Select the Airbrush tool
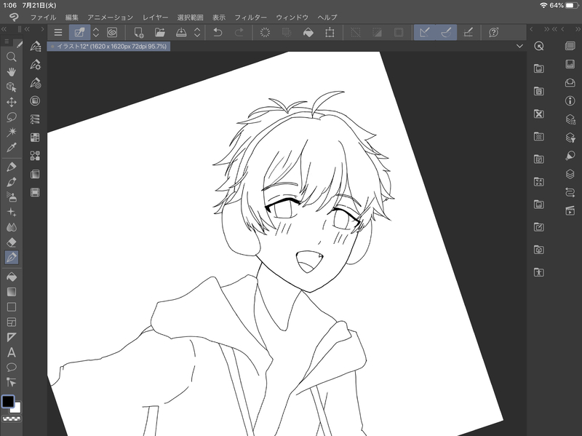 click(x=11, y=197)
